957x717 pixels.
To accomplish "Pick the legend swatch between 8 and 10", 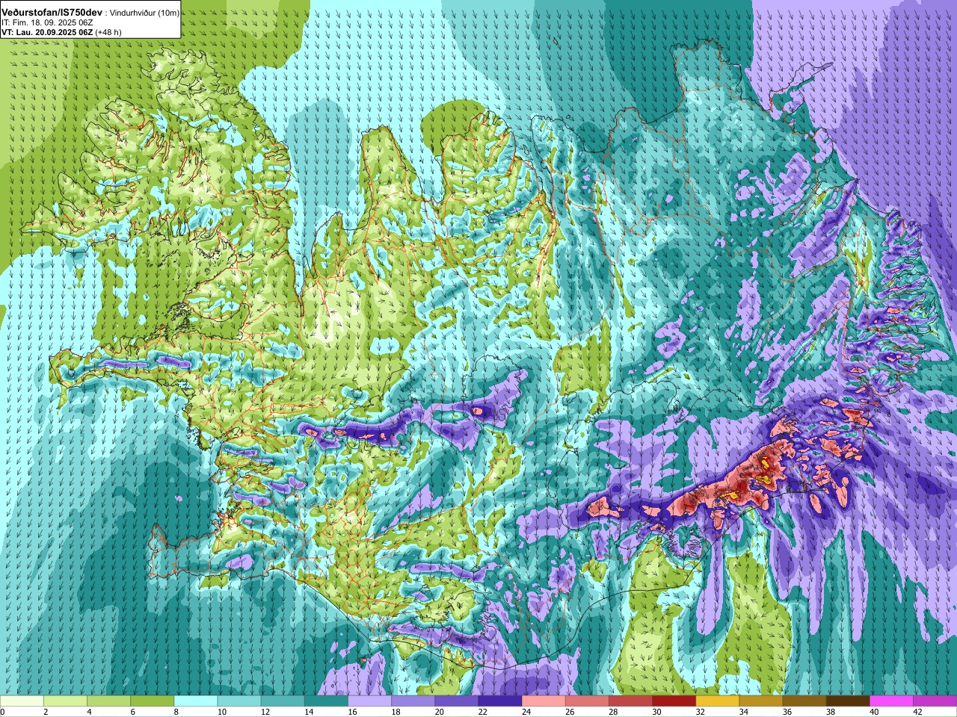I will 196,701.
